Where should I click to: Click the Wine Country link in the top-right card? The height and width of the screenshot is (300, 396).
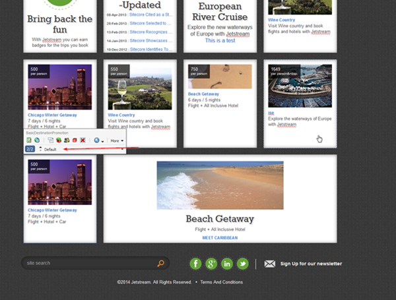coord(281,20)
